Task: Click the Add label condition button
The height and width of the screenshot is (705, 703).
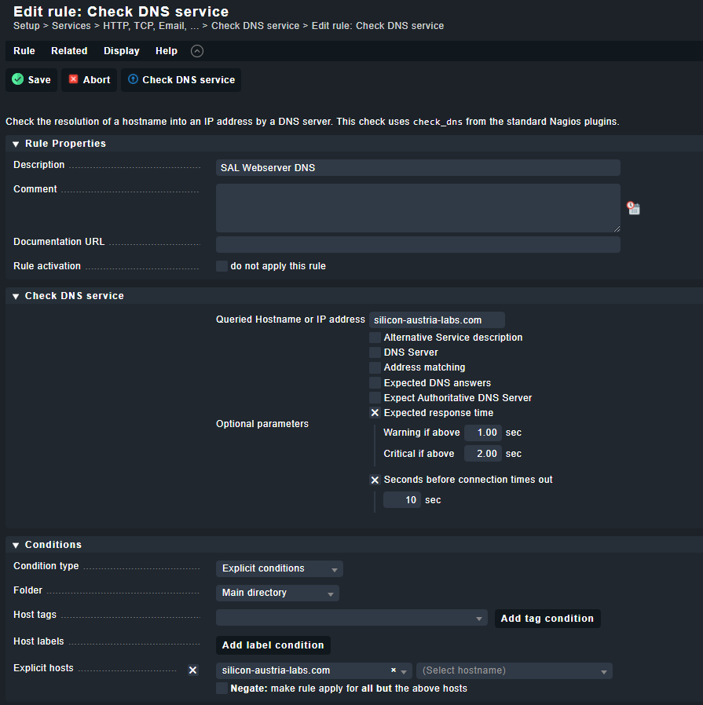Action: tap(273, 645)
